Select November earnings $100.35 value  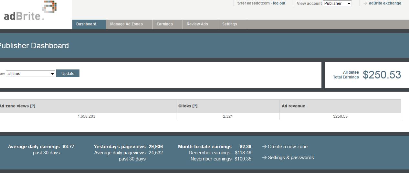pos(243,159)
